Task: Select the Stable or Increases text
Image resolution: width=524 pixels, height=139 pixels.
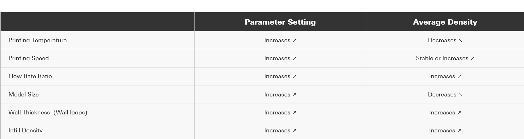Action: [442, 58]
